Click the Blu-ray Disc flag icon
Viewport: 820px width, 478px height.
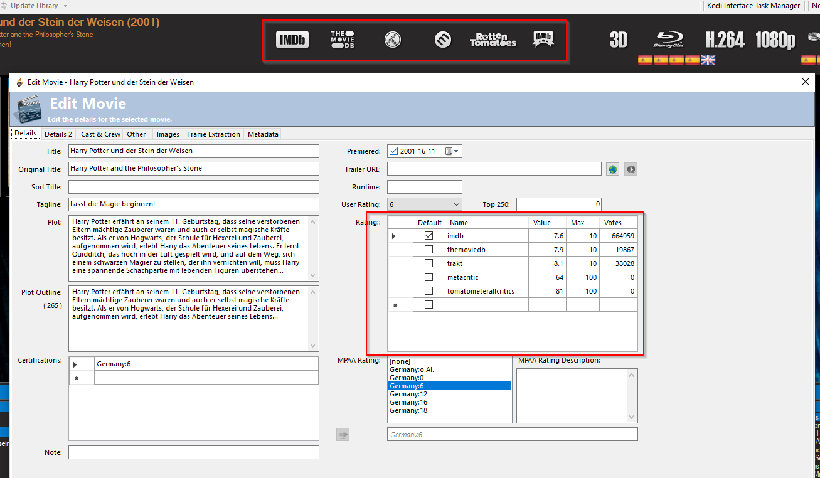pyautogui.click(x=669, y=40)
